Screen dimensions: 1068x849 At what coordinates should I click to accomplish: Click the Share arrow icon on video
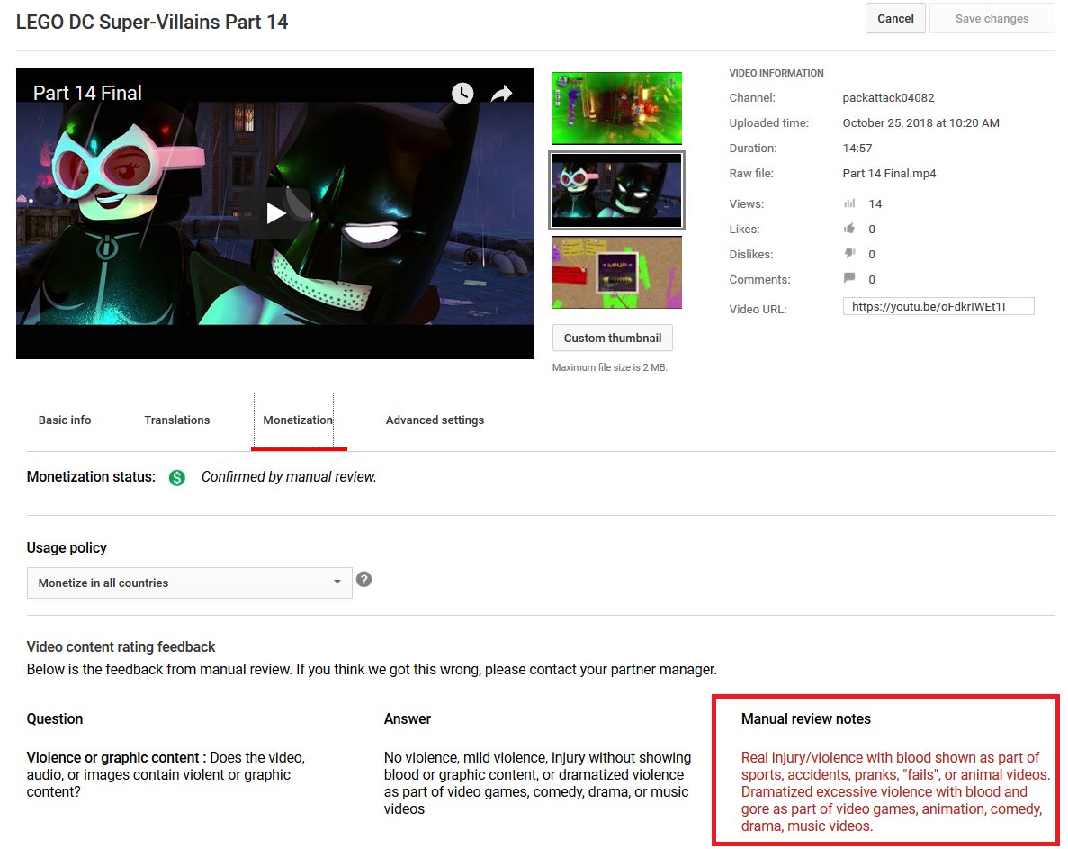tap(501, 94)
